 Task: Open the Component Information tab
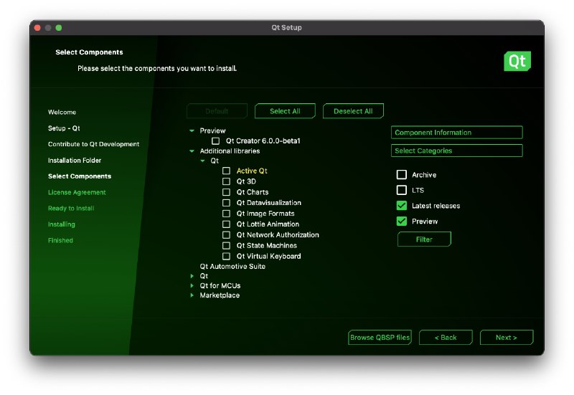(x=456, y=133)
